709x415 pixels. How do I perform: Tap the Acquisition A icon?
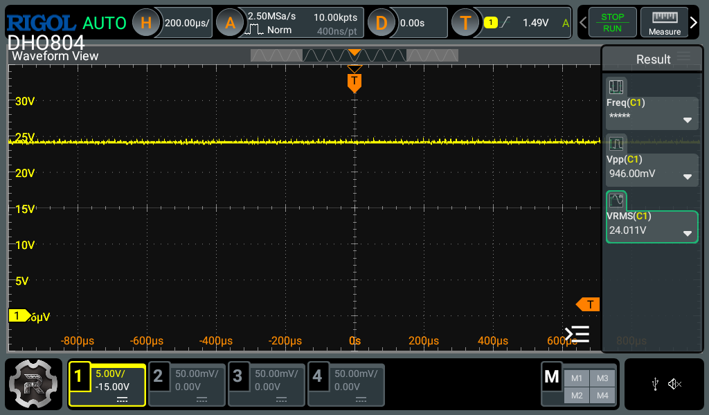click(230, 23)
